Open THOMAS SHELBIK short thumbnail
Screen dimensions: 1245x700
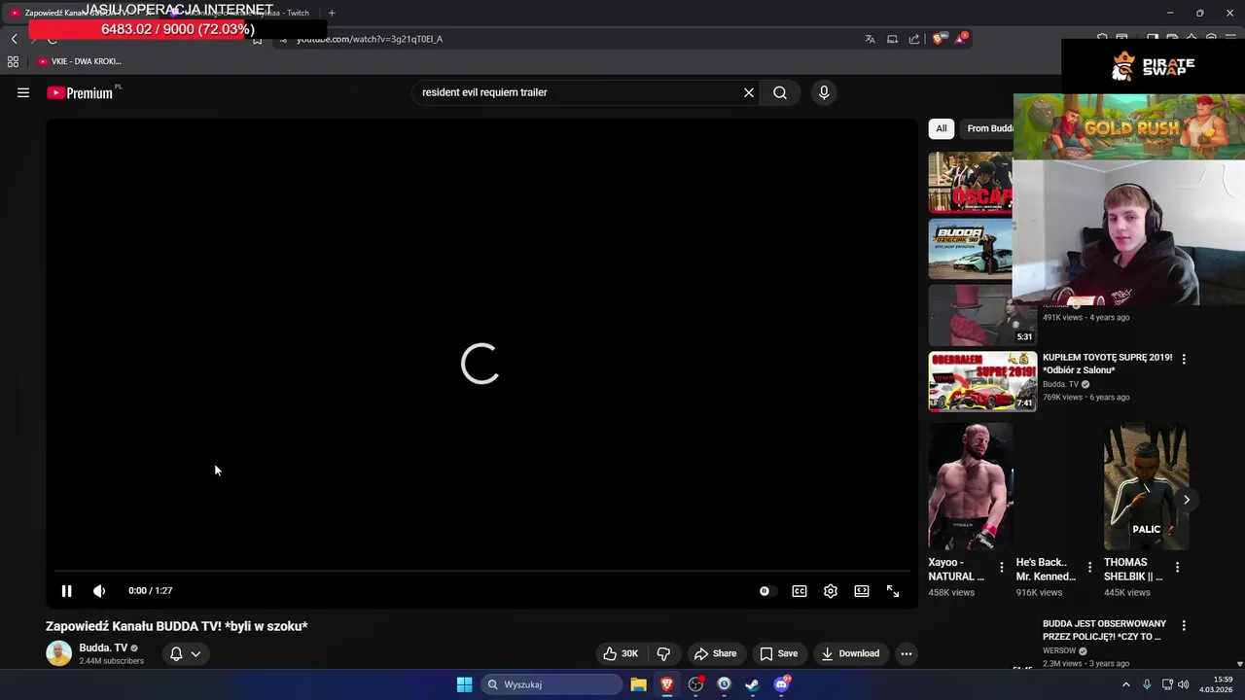(1146, 486)
